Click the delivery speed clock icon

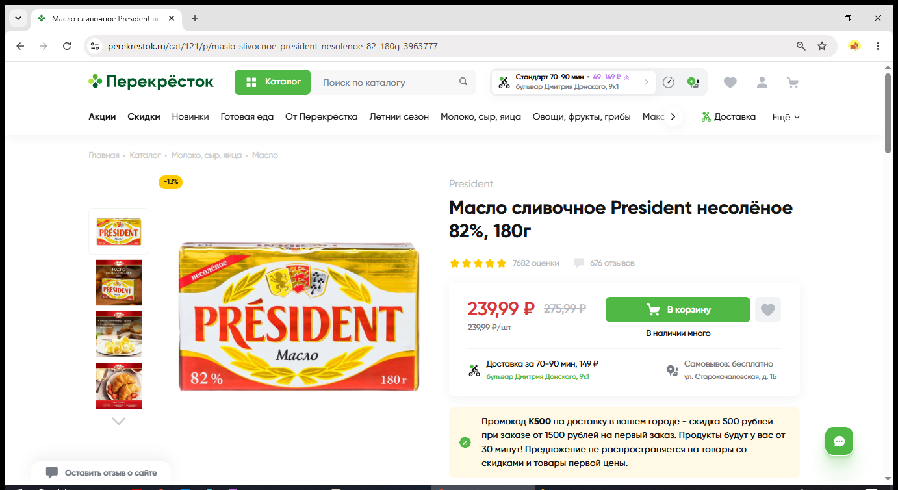669,83
